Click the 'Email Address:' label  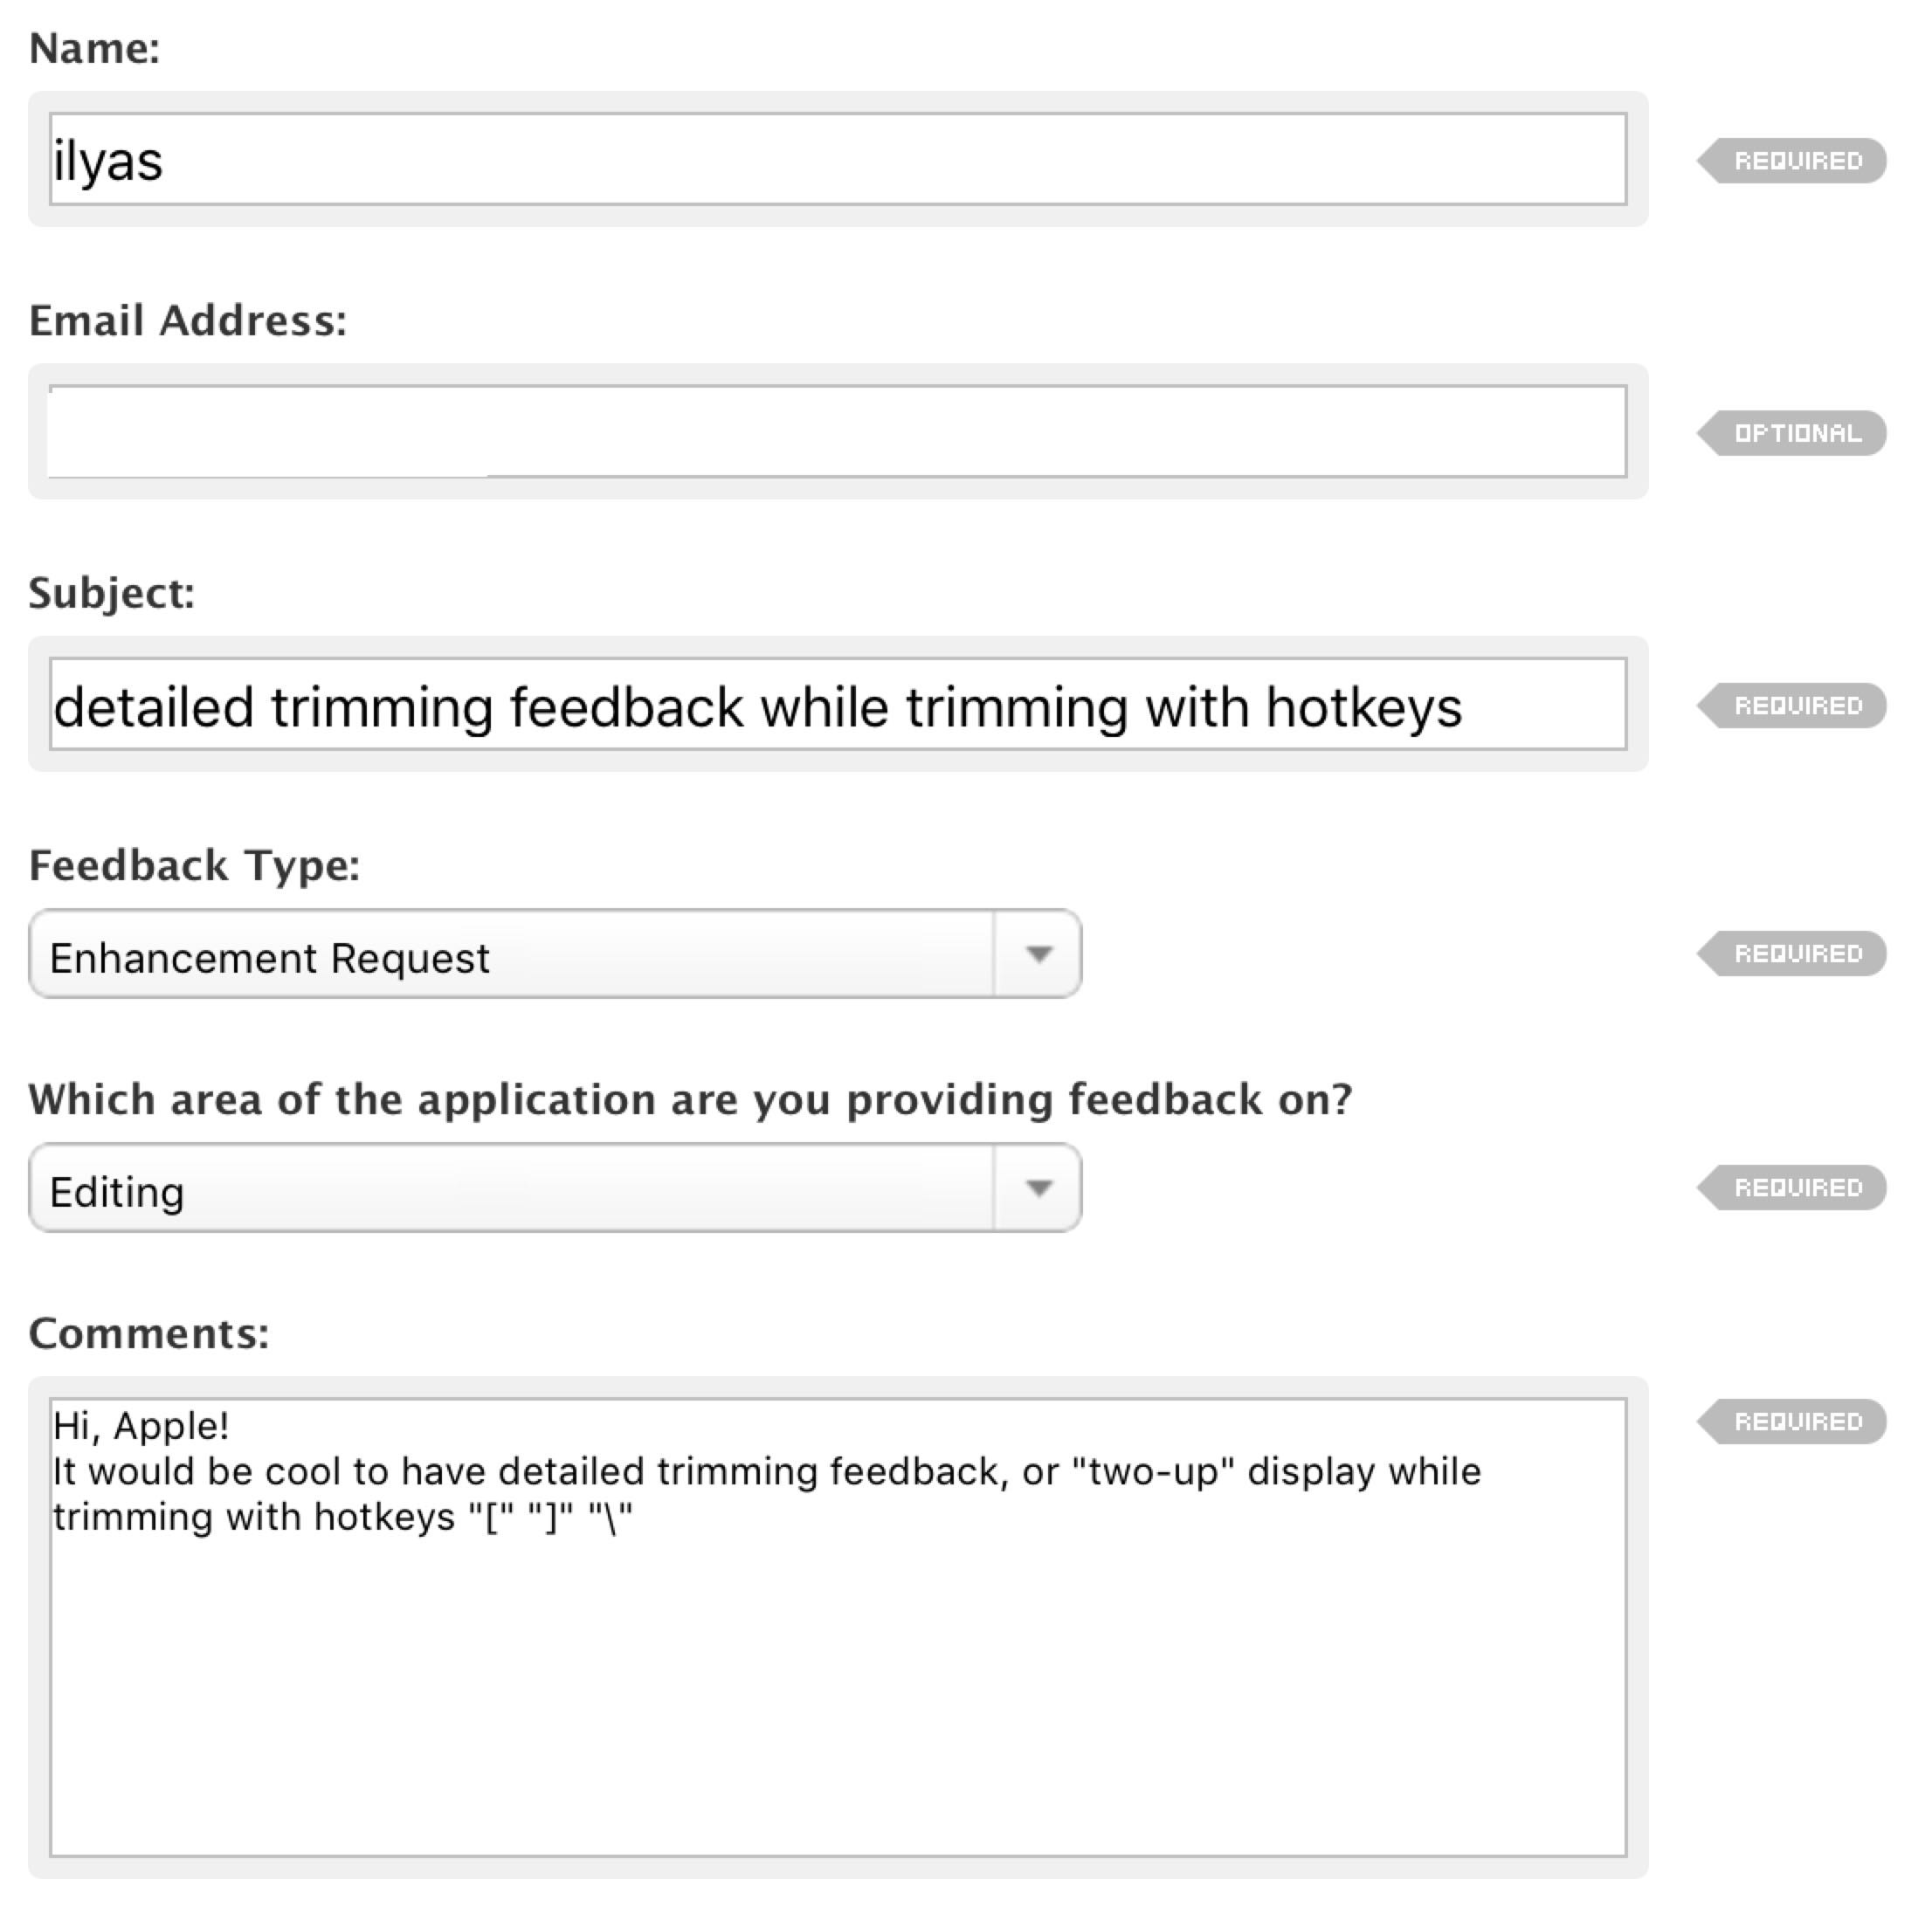(188, 320)
